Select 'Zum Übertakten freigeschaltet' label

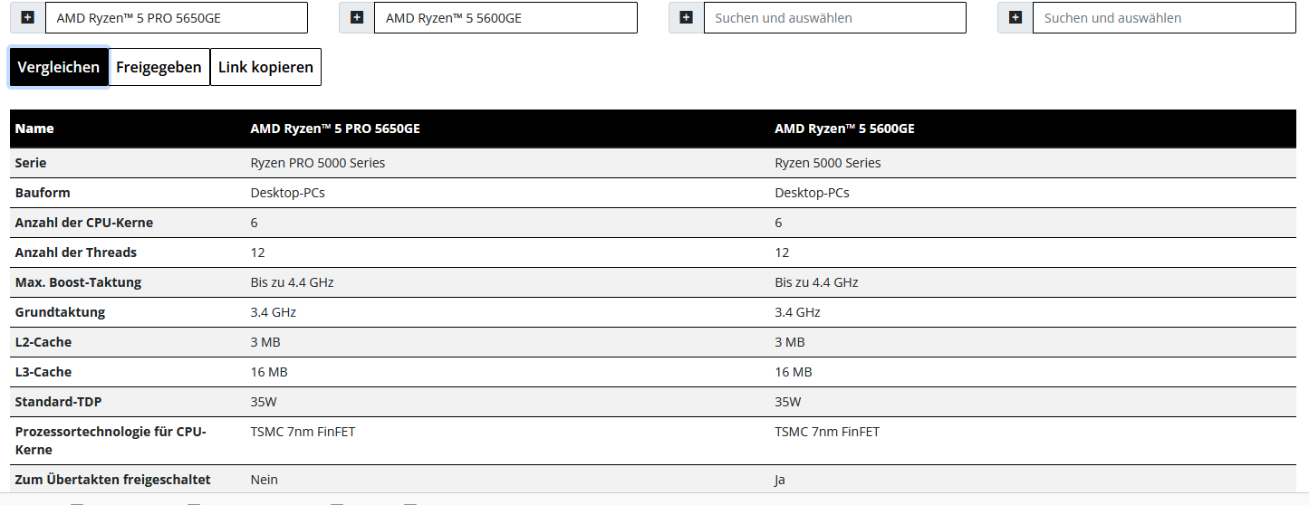(113, 480)
